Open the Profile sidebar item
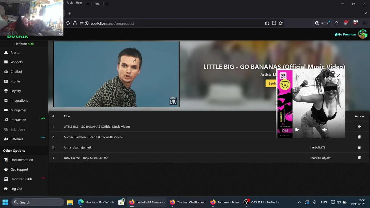370x208 pixels. [15, 81]
